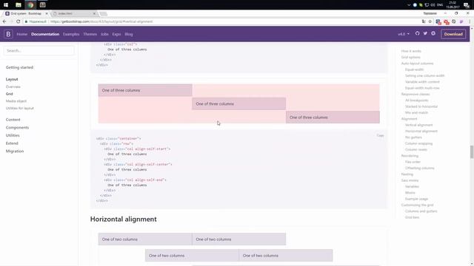Switch to the index.html tab
The height and width of the screenshot is (266, 474).
pos(73,13)
